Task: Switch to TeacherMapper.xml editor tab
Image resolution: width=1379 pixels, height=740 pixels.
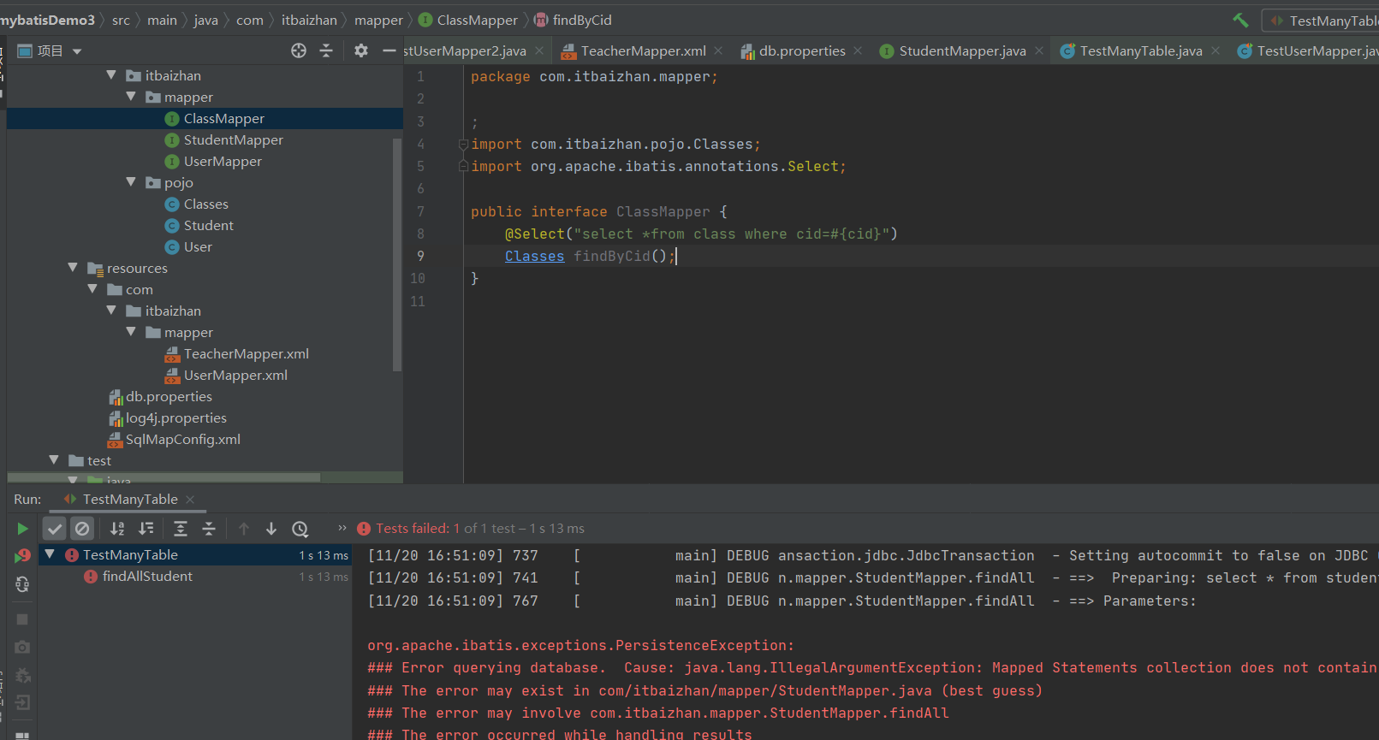Action: [x=643, y=51]
